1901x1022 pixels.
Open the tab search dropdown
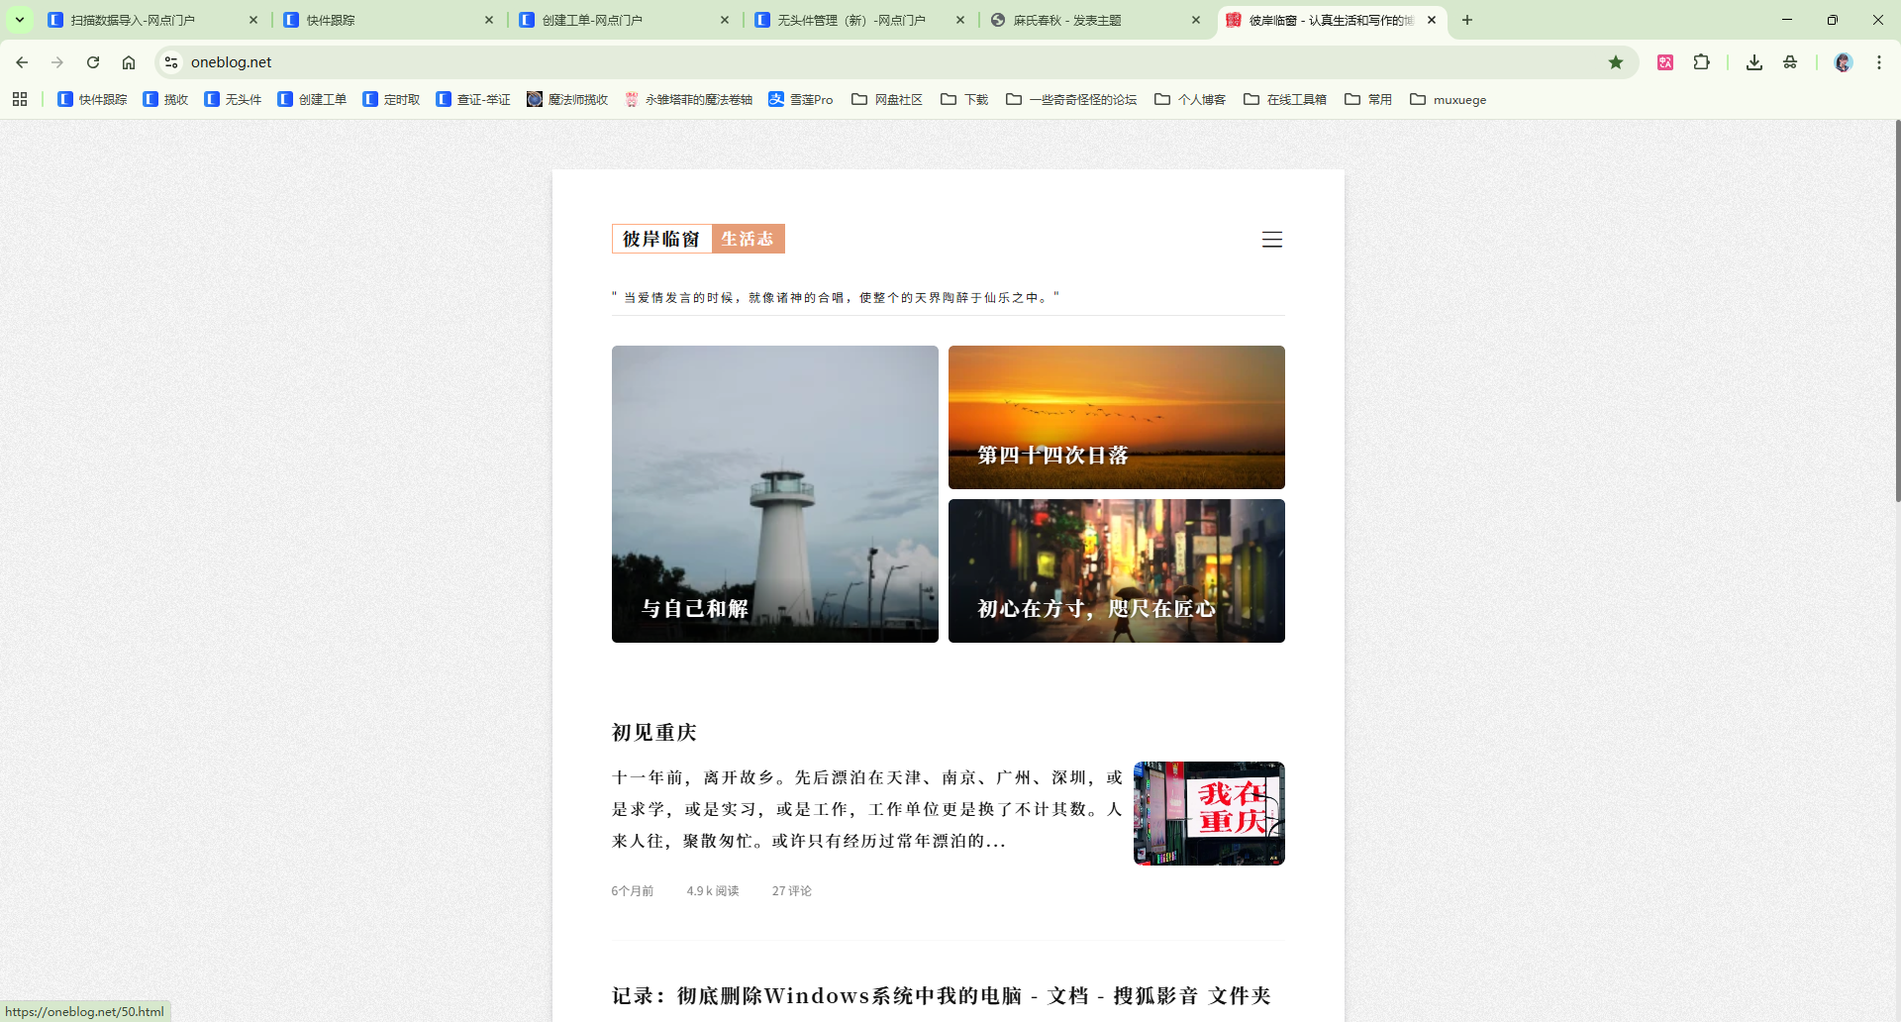[x=21, y=20]
